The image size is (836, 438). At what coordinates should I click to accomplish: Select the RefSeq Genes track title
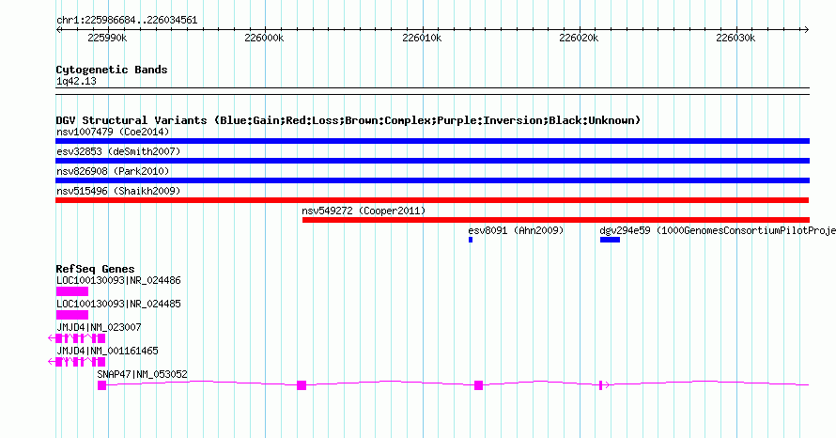(x=96, y=269)
